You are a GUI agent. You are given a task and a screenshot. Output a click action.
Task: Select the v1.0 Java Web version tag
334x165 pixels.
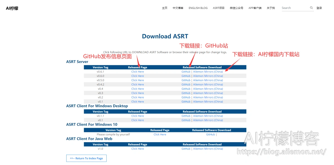[100, 149]
